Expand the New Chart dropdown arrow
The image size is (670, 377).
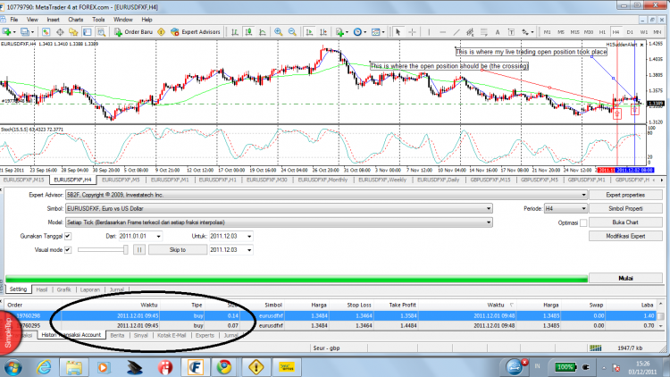point(14,32)
